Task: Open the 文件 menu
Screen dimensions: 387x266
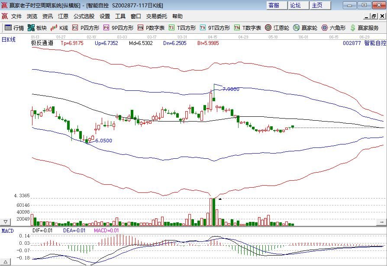Action: (x=16, y=16)
